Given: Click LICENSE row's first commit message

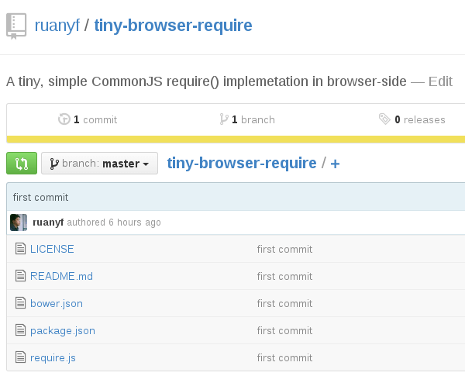Looking at the screenshot, I should (284, 250).
